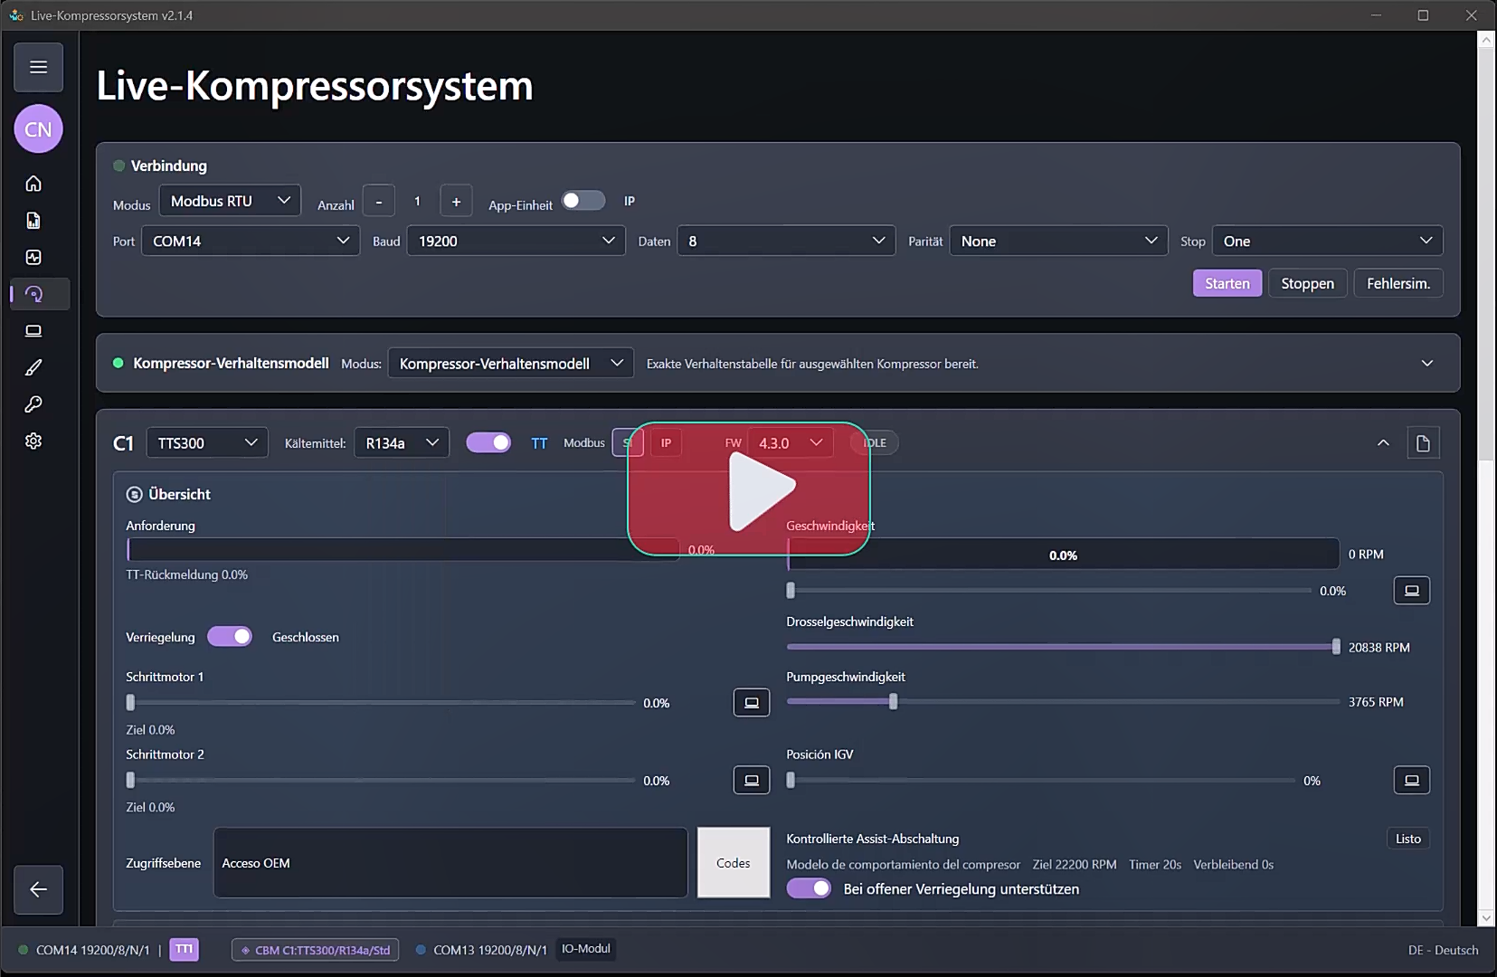The width and height of the screenshot is (1497, 977).
Task: Open the Parität None dropdown
Action: (1058, 242)
